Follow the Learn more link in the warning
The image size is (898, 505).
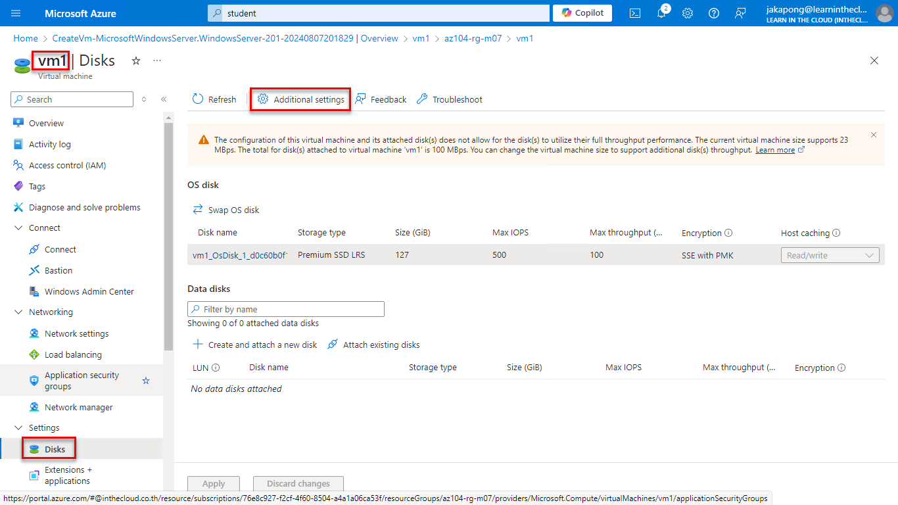[775, 150]
